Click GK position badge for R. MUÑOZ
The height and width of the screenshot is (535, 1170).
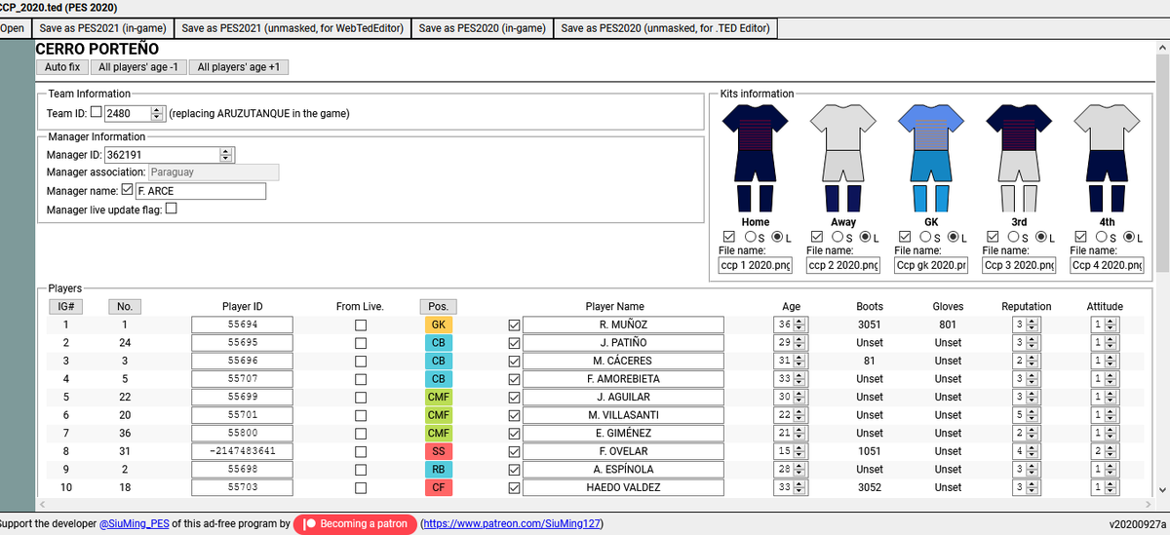(438, 325)
